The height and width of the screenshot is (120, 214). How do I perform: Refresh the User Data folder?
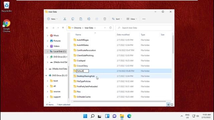point(110,28)
